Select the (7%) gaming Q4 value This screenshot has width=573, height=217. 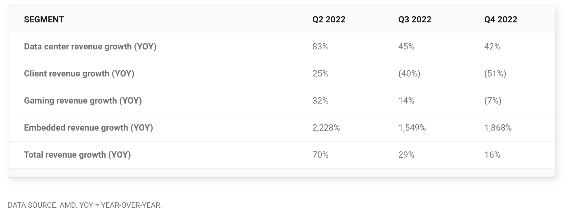coord(492,101)
